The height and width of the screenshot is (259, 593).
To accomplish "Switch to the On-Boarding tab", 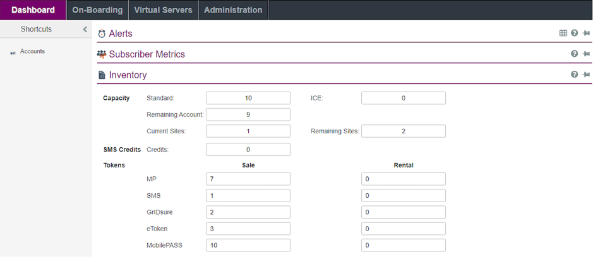I will coord(97,10).
